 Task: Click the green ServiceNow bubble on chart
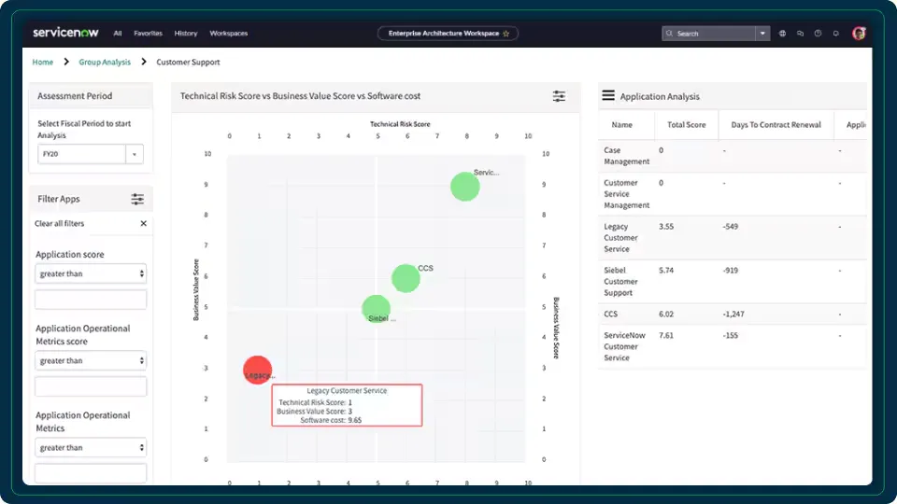pyautogui.click(x=464, y=187)
